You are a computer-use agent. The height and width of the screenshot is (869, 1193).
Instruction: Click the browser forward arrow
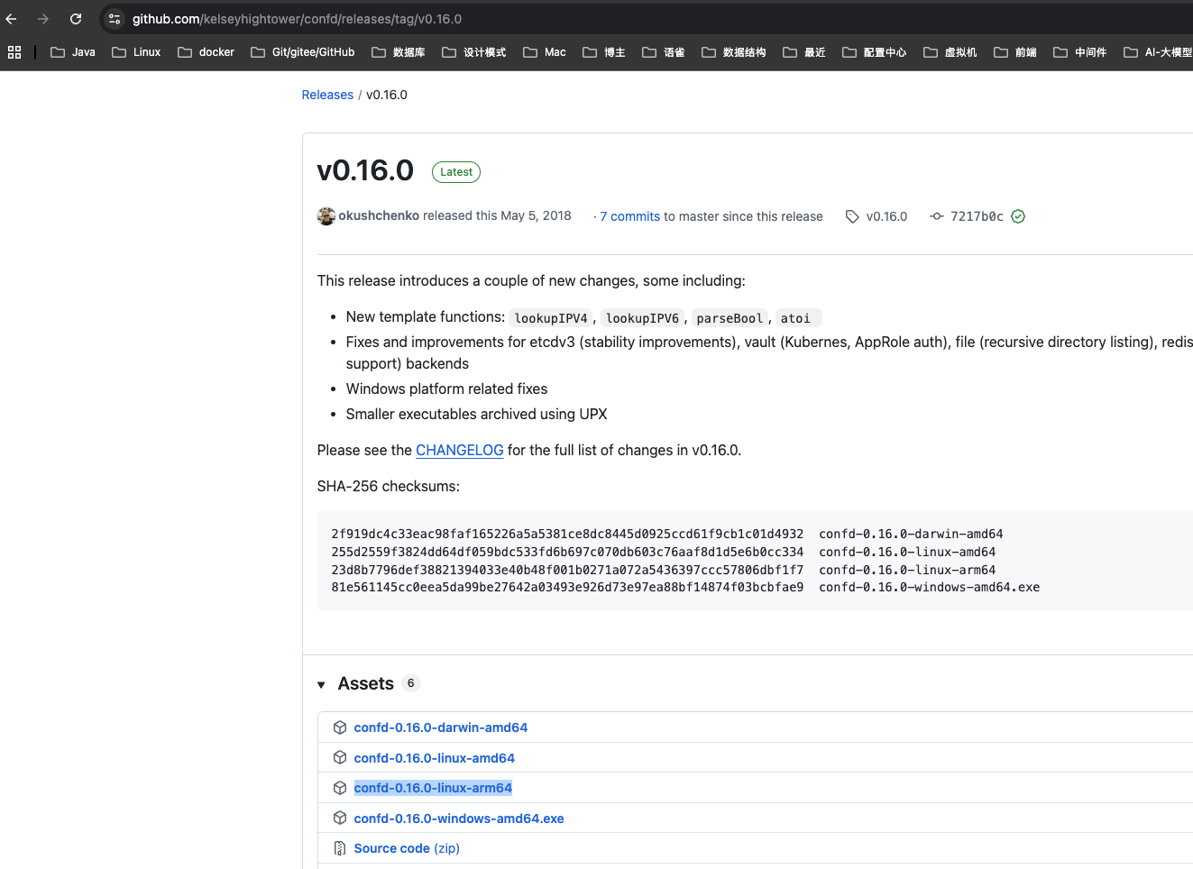43,19
